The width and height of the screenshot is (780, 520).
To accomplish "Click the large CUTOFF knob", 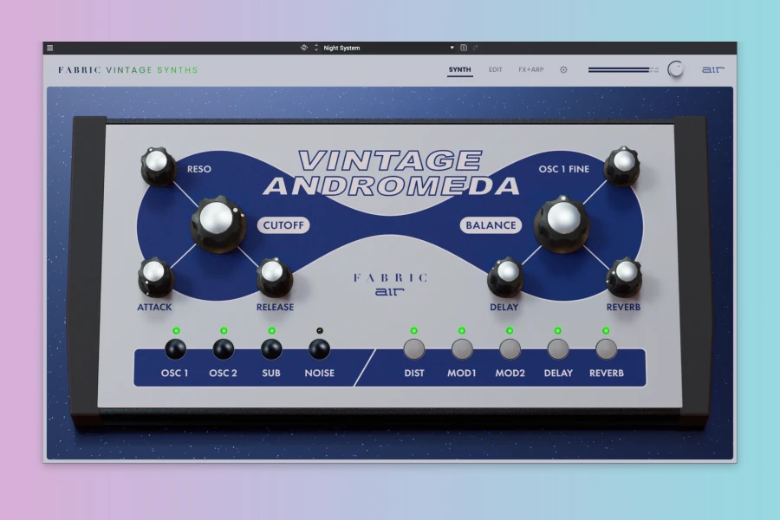I will coord(218,223).
